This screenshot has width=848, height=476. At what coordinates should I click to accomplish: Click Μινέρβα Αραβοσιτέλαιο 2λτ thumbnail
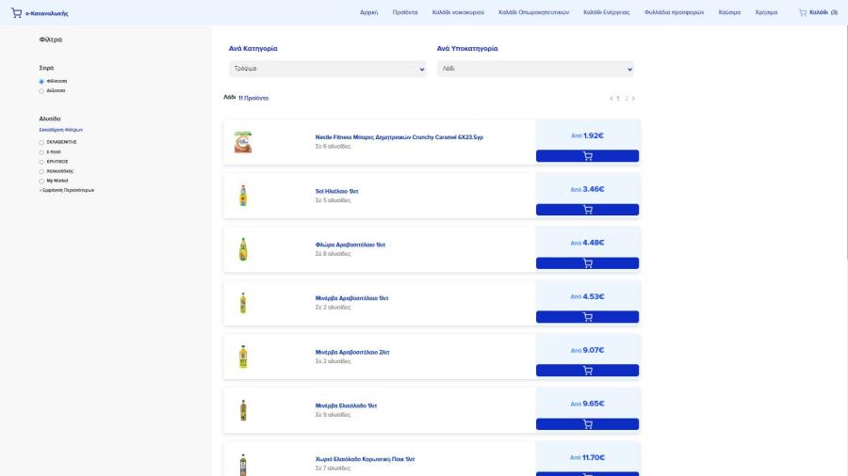point(243,357)
